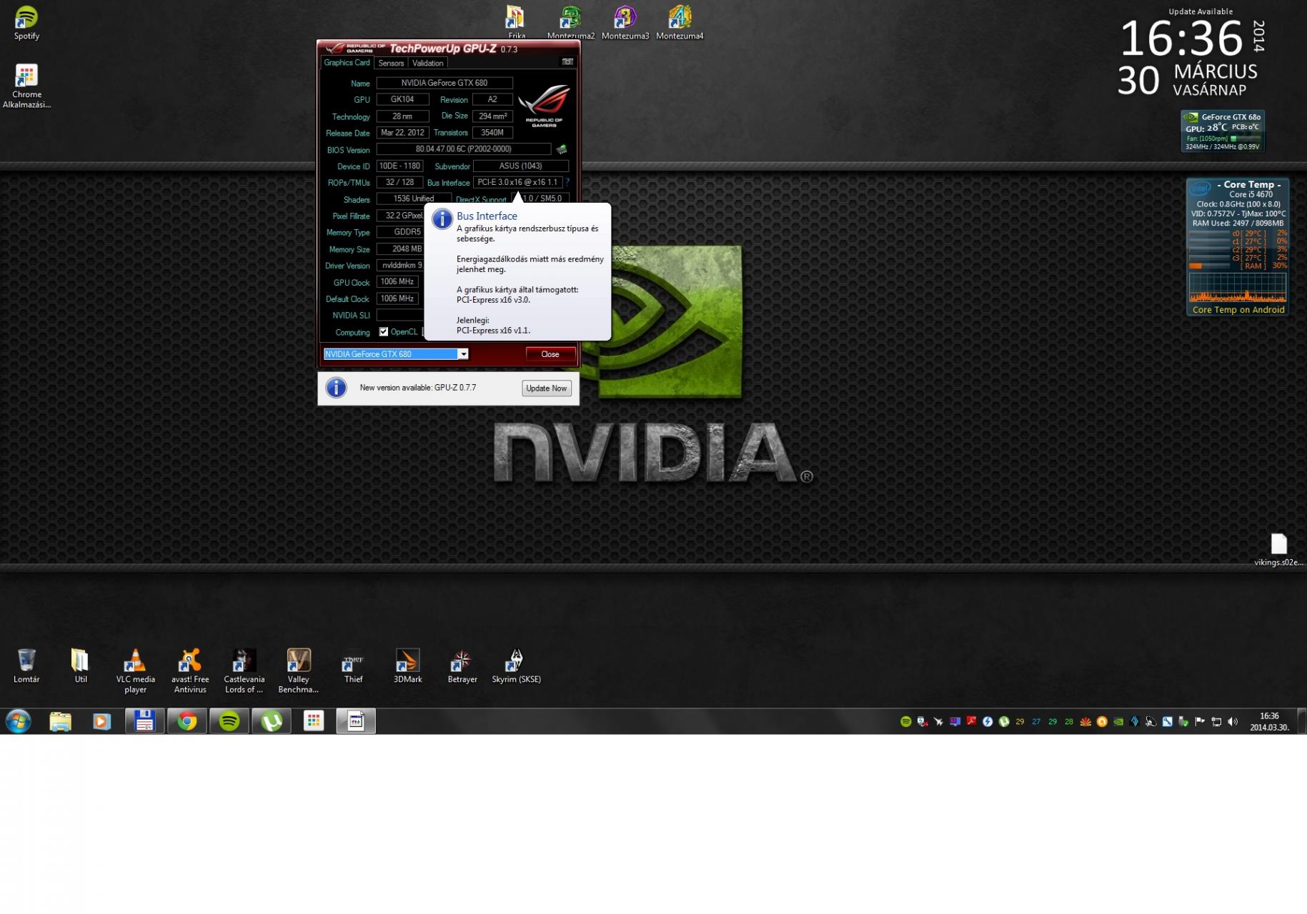Open Windows Explorer from taskbar
1307x914 pixels.
(x=61, y=721)
